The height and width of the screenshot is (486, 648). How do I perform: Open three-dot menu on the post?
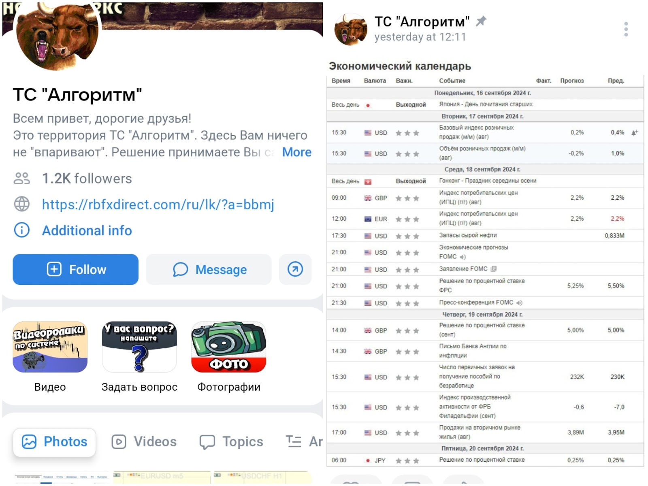(626, 29)
